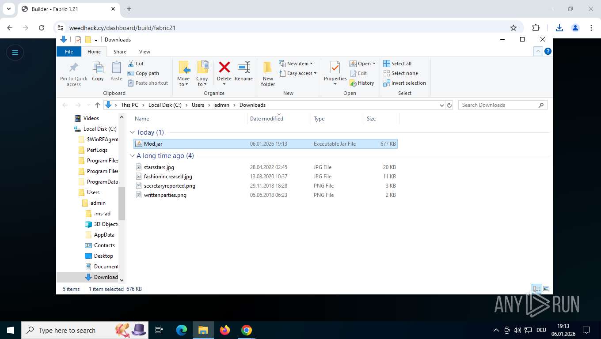Screen dimensions: 601x339
Task: Open file History
Action: pyautogui.click(x=362, y=83)
